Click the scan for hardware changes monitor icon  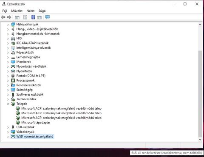(x=48, y=17)
